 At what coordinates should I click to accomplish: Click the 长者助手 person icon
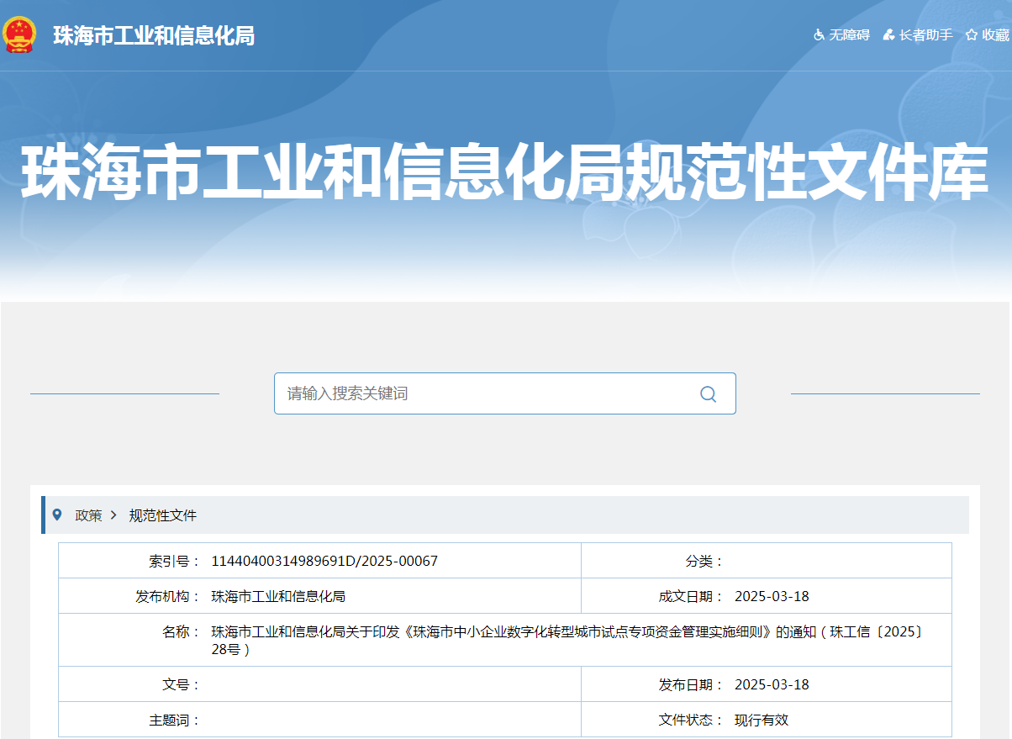click(x=888, y=34)
